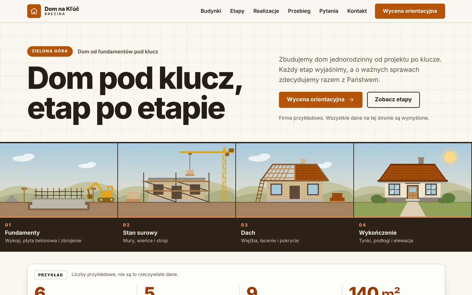Select the 03 Dach stage caption
Viewport: 472px width, 295px height.
pos(270,233)
